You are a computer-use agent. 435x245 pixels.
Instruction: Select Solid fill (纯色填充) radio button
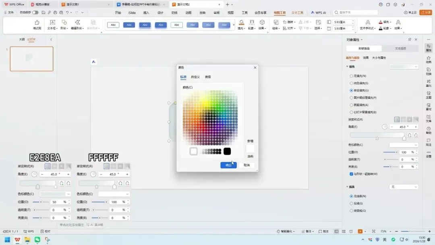point(351,83)
